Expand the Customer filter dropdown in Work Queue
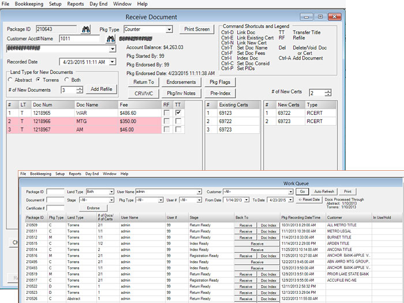The image size is (404, 303). tap(291, 192)
